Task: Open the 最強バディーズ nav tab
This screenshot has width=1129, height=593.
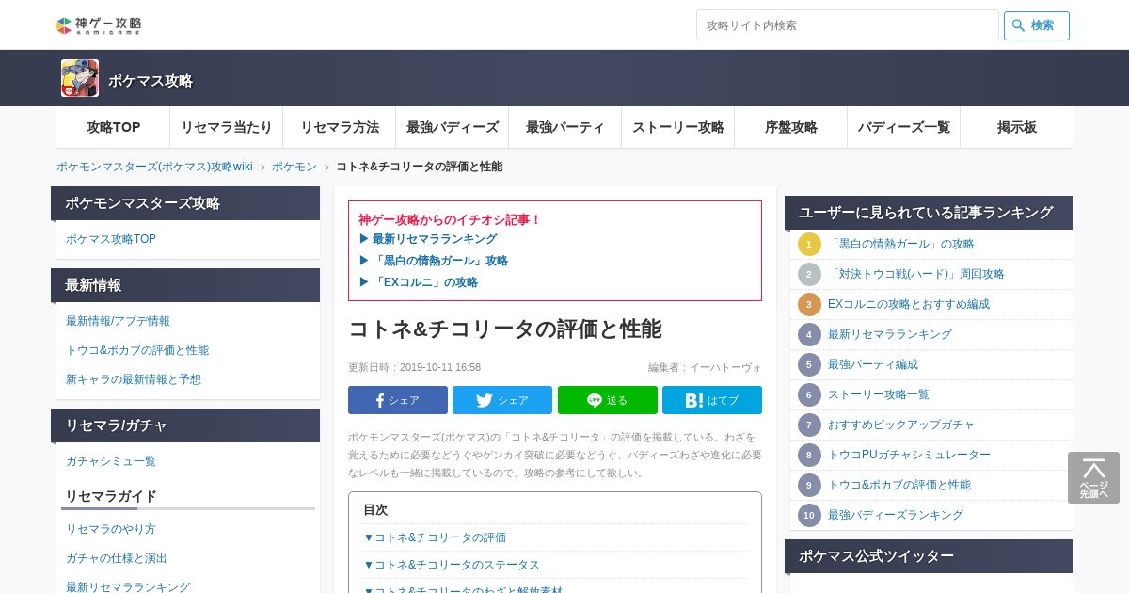Action: tap(452, 127)
